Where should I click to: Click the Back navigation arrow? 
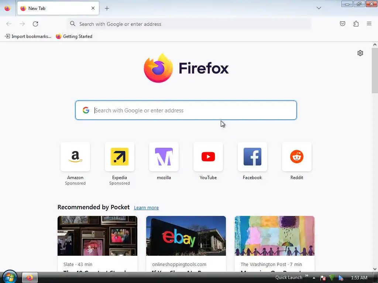pyautogui.click(x=9, y=24)
